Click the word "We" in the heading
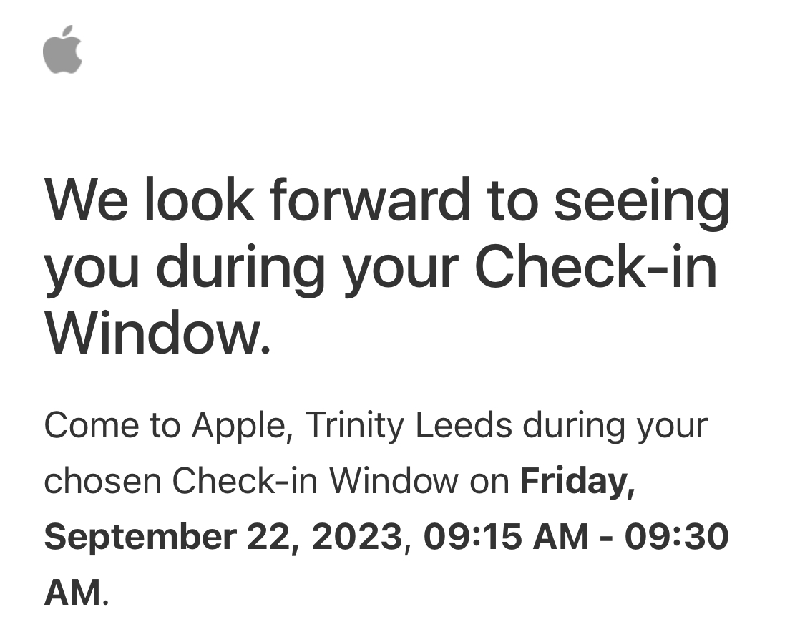 [x=87, y=200]
